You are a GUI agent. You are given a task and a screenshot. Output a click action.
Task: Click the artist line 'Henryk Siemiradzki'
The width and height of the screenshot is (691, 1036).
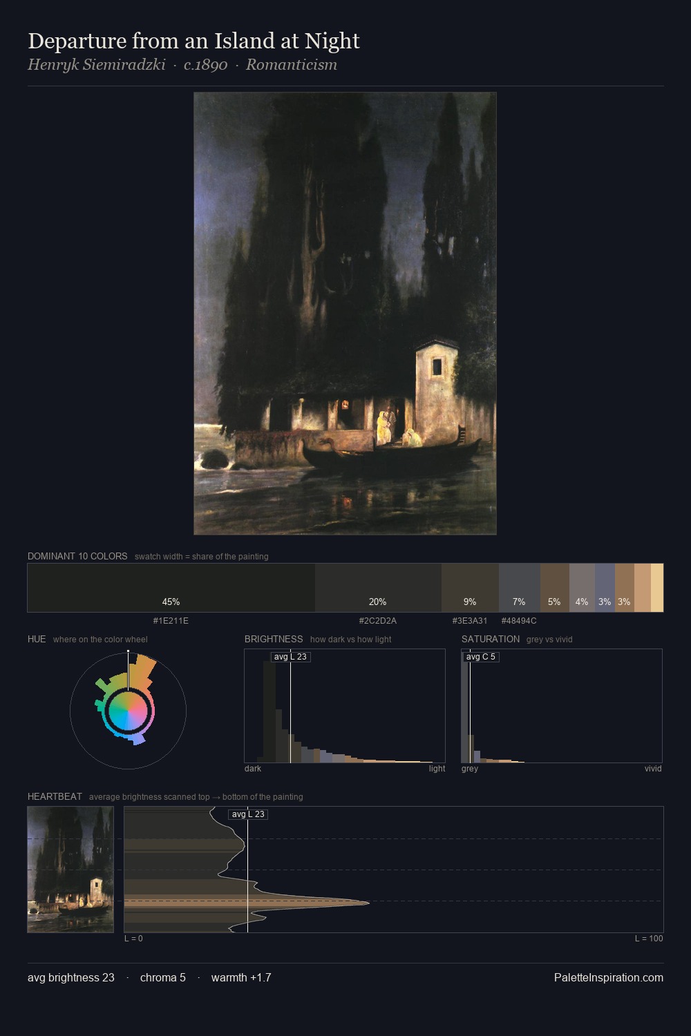[x=97, y=65]
